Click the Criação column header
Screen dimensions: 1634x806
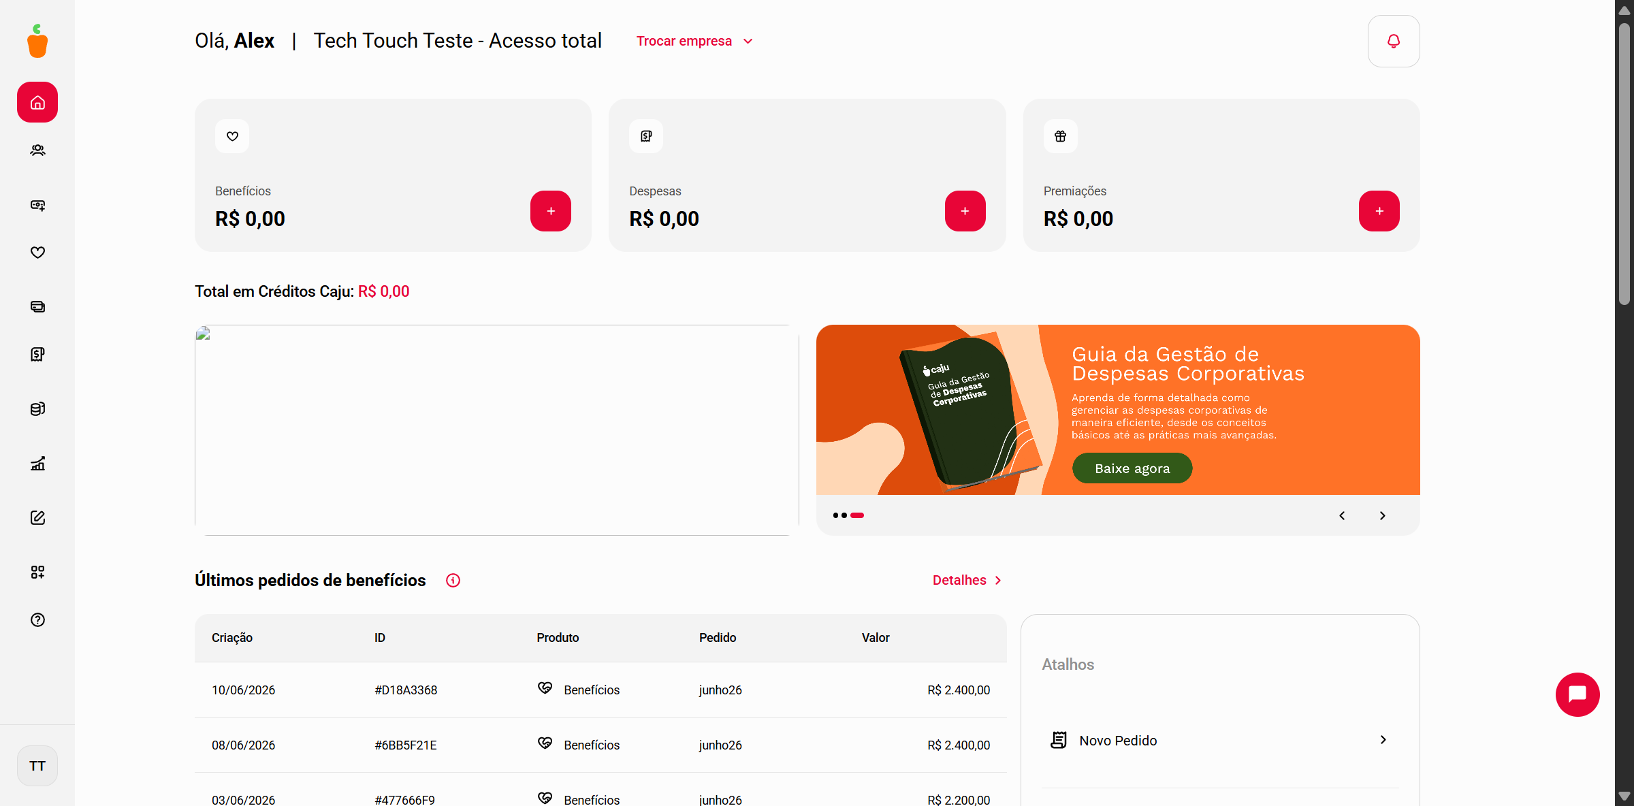[x=232, y=638]
